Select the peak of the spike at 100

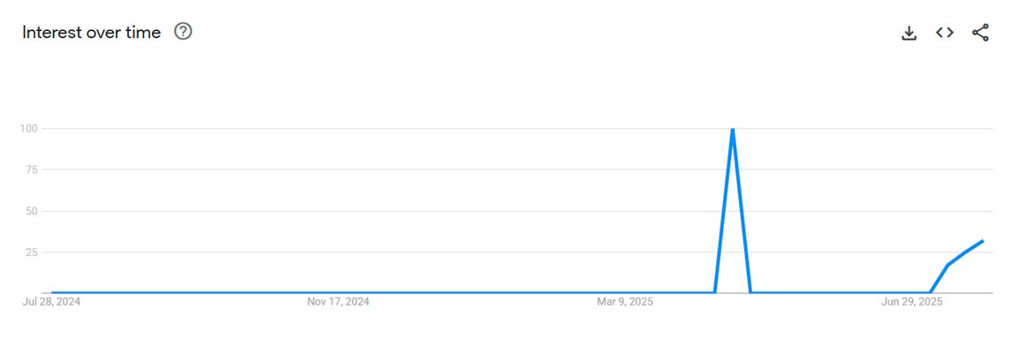tap(732, 130)
